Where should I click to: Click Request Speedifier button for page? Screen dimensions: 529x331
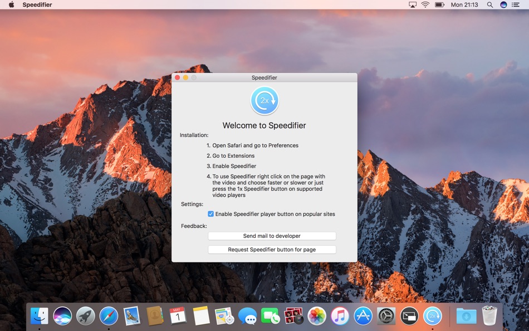click(x=272, y=249)
